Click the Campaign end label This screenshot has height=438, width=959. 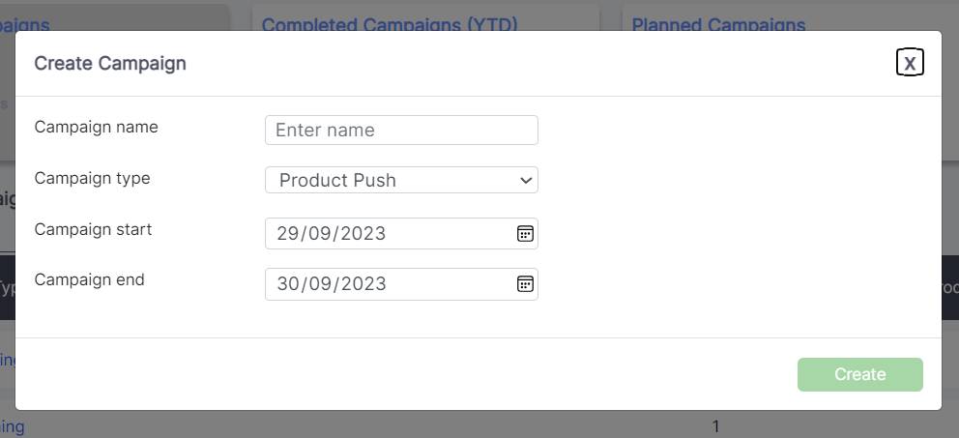pyautogui.click(x=89, y=279)
